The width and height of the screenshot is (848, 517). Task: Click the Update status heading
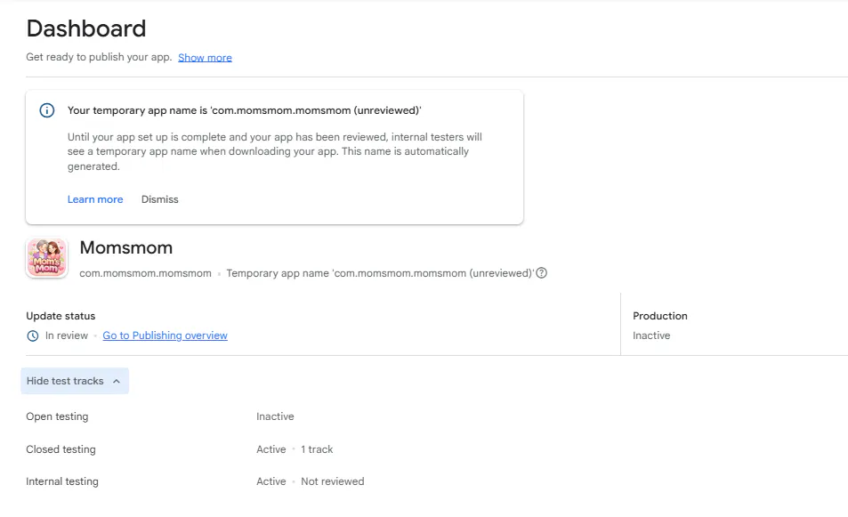[x=61, y=316]
